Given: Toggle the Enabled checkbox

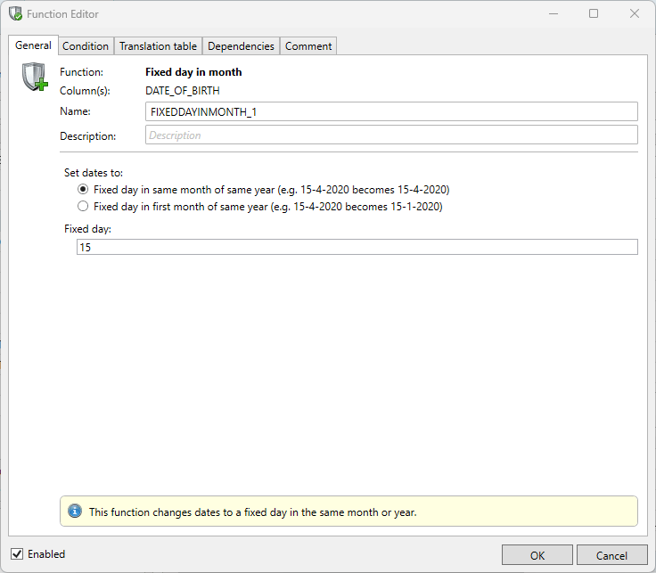Looking at the screenshot, I should [x=17, y=554].
